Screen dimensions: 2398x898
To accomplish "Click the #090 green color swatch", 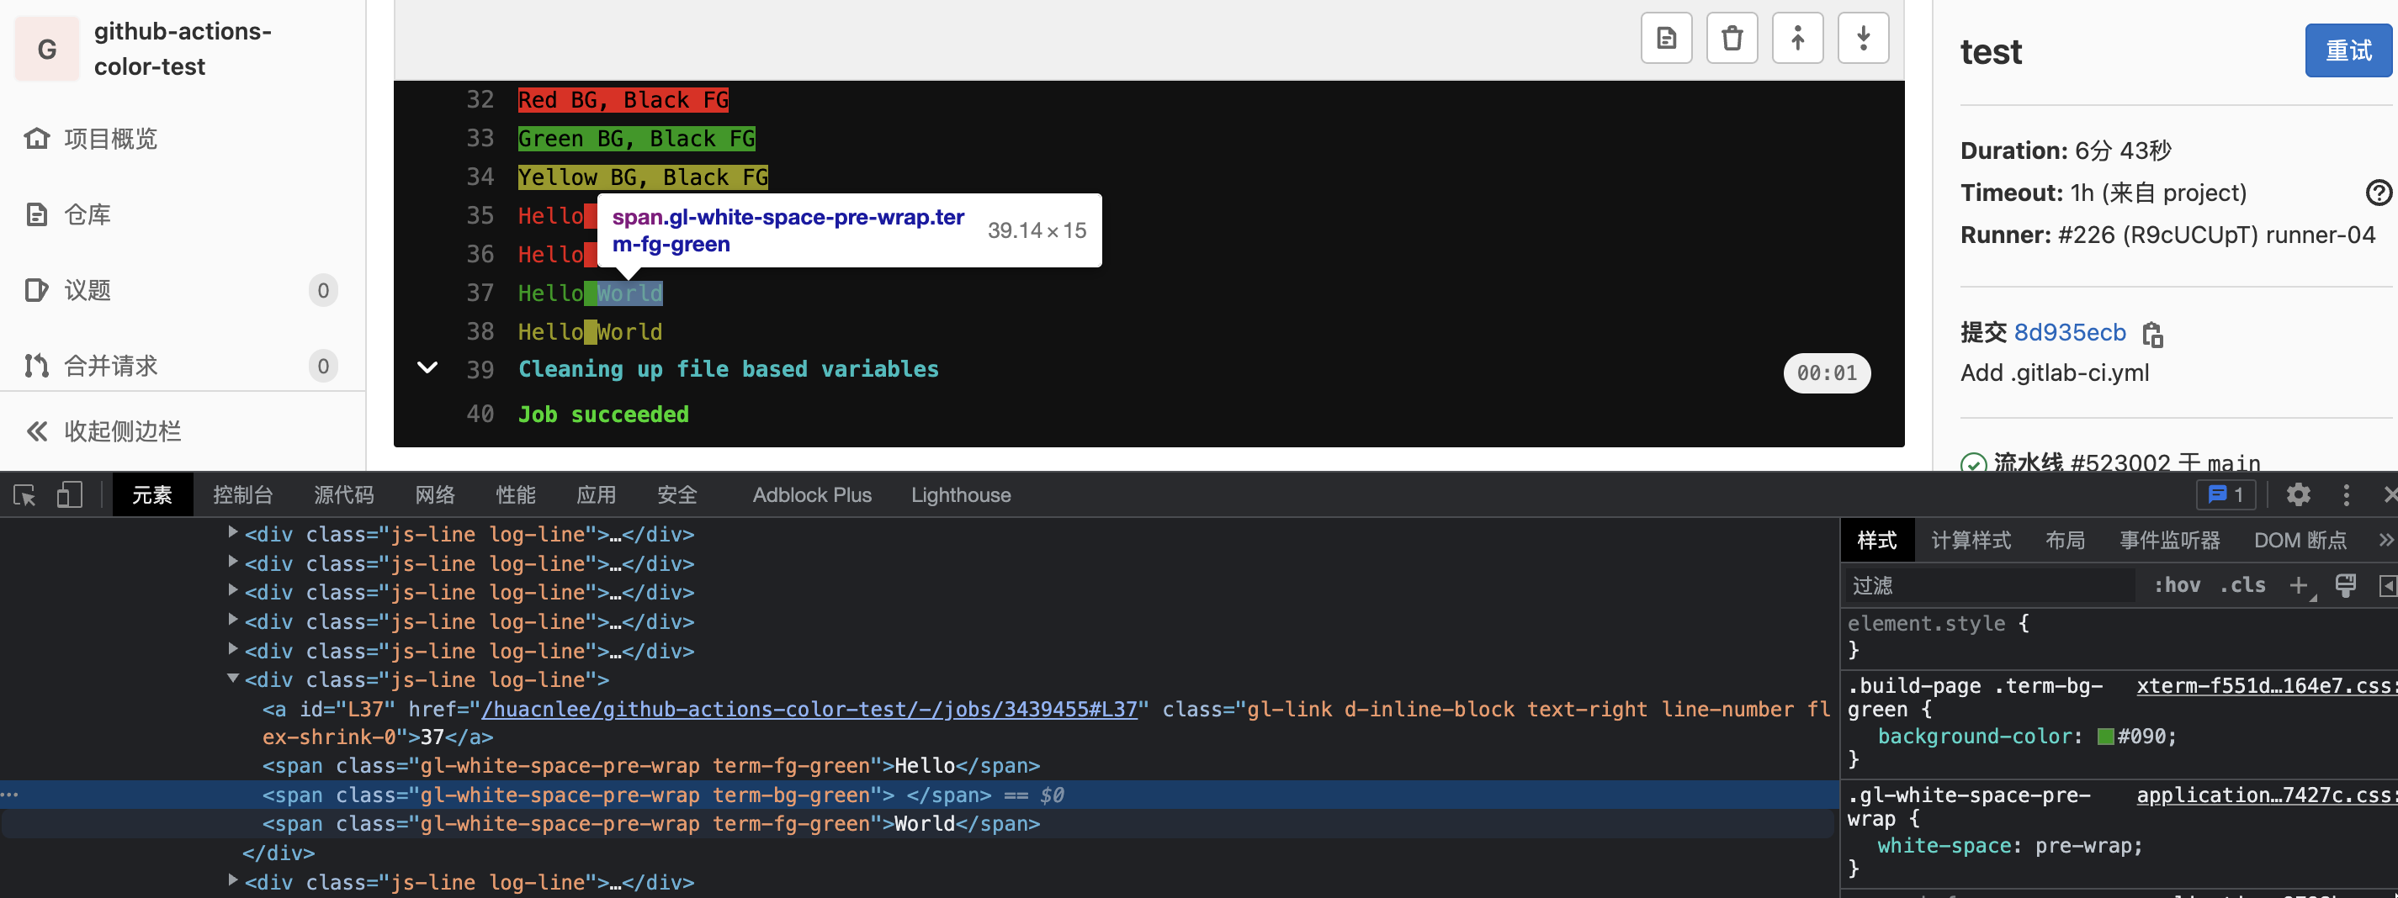I will point(2104,737).
